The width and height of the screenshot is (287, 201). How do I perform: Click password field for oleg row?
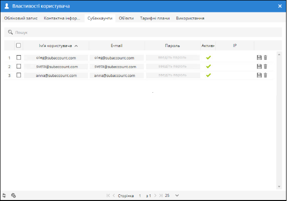[x=173, y=57]
